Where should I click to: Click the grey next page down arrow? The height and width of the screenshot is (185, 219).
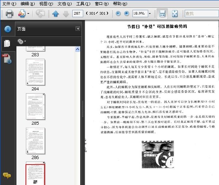[x=66, y=14]
